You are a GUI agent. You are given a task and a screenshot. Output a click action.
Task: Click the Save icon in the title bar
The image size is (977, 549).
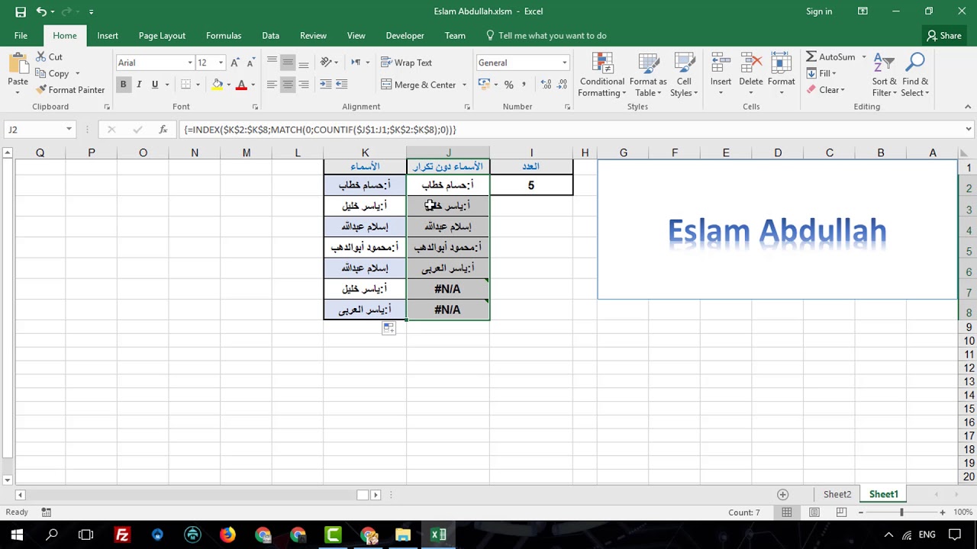tap(21, 11)
